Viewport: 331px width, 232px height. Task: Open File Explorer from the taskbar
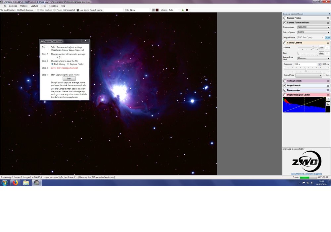point(26,183)
